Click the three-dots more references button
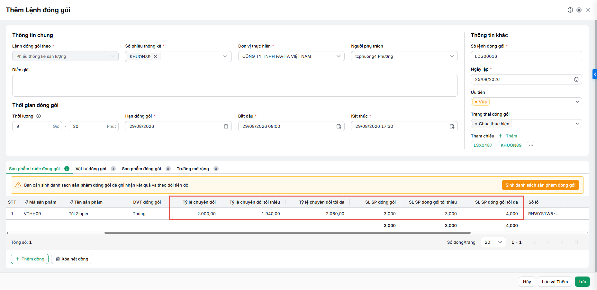This screenshot has width=597, height=290. [x=531, y=145]
